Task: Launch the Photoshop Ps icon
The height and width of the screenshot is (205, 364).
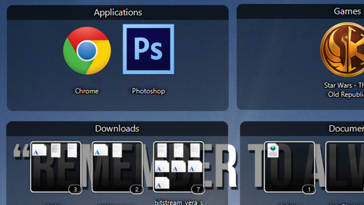Action: pyautogui.click(x=148, y=49)
